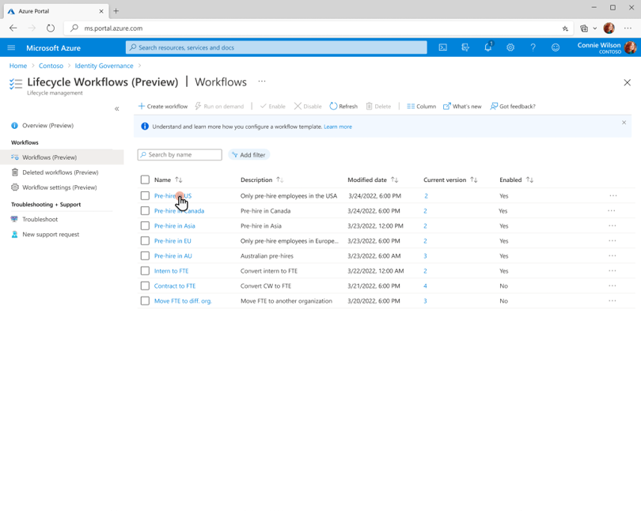Sort by Name column arrows
The width and height of the screenshot is (641, 511).
(x=179, y=180)
